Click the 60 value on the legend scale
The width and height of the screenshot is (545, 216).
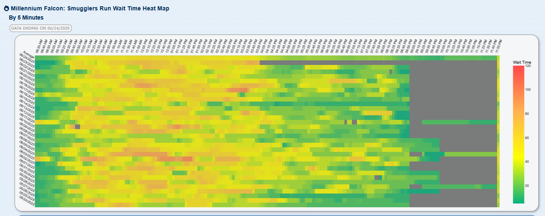[527, 138]
